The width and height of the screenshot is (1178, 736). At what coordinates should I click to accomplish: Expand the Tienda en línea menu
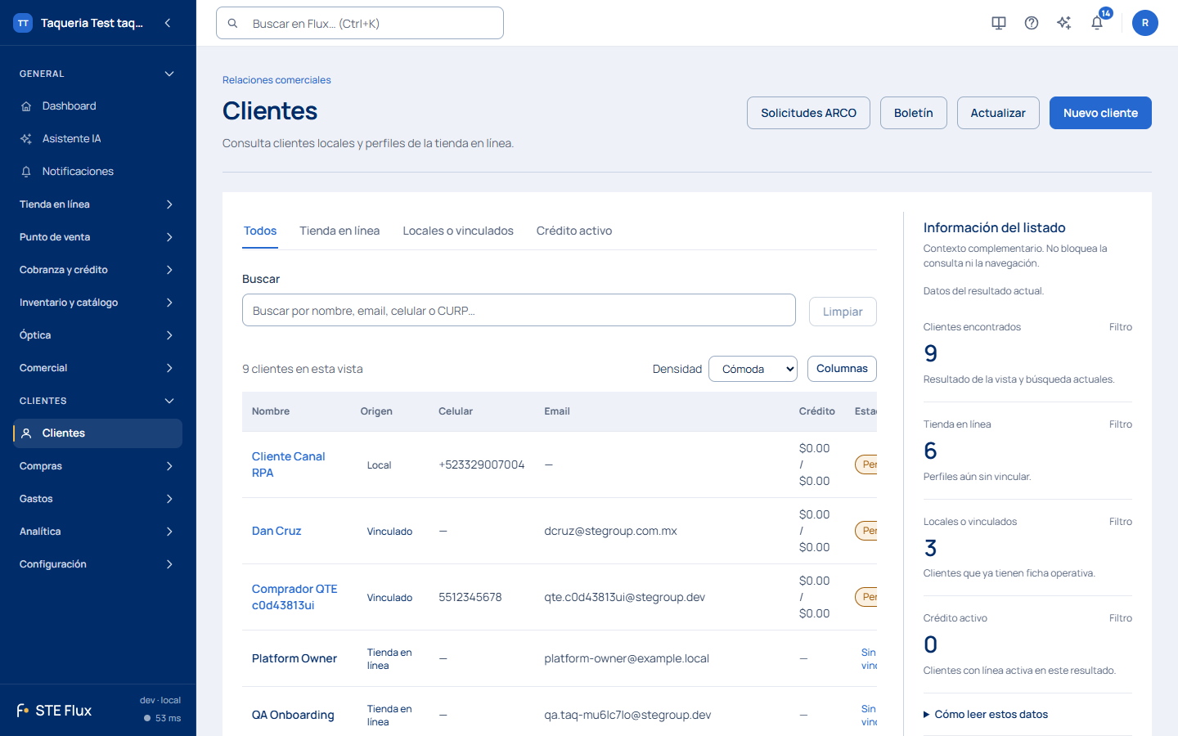point(97,204)
